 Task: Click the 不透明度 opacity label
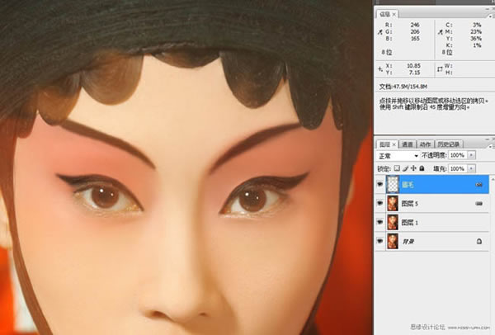434,155
